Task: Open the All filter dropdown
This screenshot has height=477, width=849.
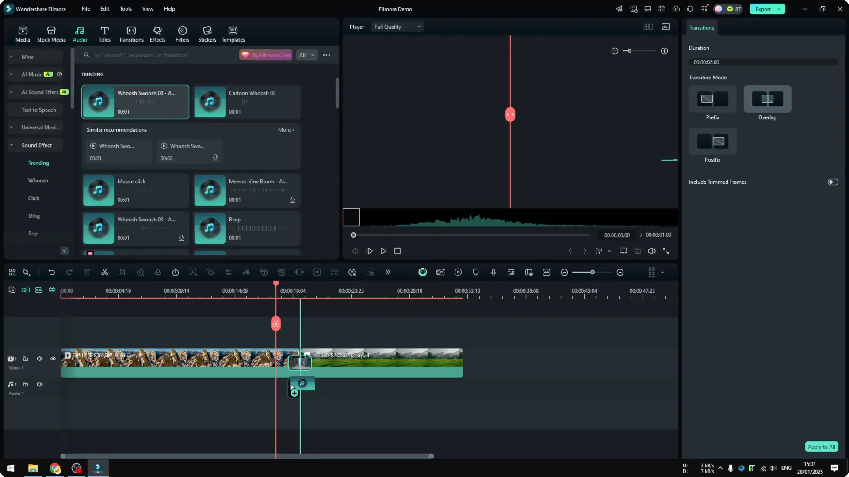Action: point(306,55)
